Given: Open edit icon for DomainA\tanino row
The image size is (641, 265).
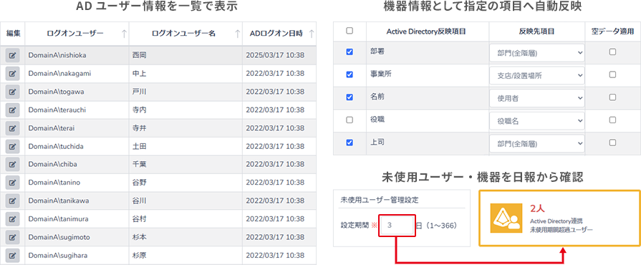Looking at the screenshot, I should tap(12, 183).
